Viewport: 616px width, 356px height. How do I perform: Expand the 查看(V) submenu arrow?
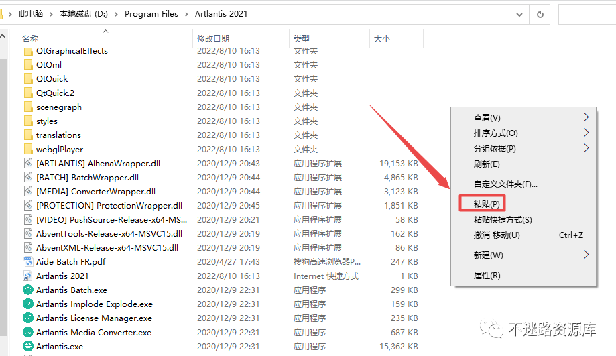point(586,117)
